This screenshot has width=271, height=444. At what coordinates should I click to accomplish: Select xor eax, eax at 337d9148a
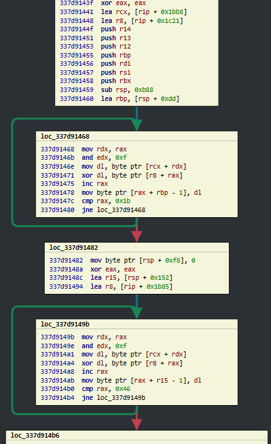[93, 269]
